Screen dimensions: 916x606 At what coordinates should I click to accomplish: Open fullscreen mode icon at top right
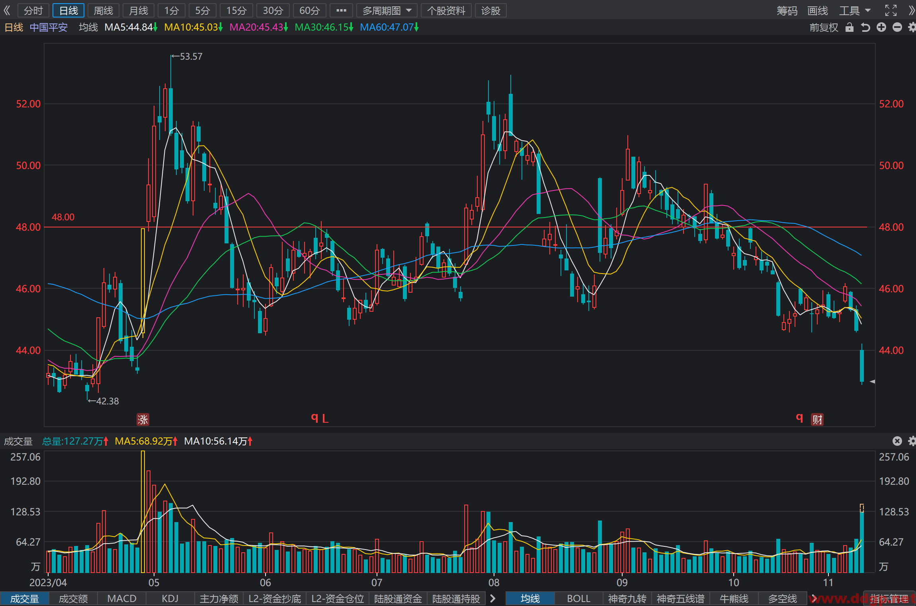click(x=891, y=10)
